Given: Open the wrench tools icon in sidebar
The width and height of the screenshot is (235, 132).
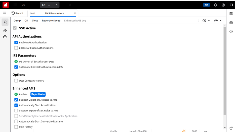Looking at the screenshot, I should (5, 30).
